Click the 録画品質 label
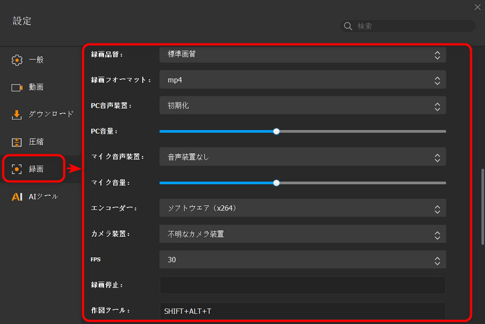 107,54
